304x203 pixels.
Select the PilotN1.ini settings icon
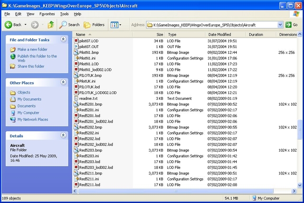point(76,58)
